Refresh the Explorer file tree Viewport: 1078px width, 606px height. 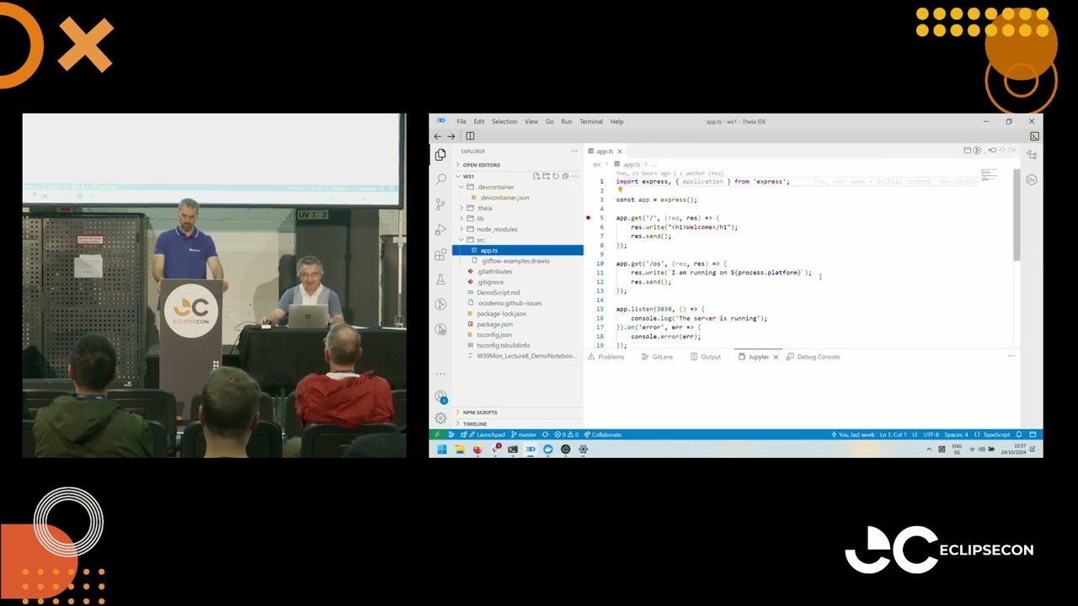[555, 177]
